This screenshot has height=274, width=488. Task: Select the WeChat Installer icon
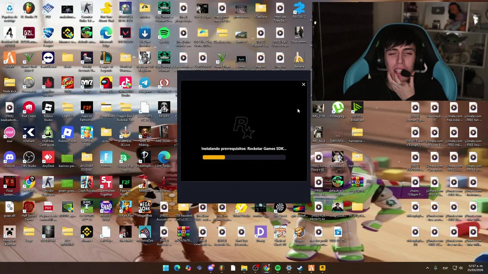[x=145, y=36]
